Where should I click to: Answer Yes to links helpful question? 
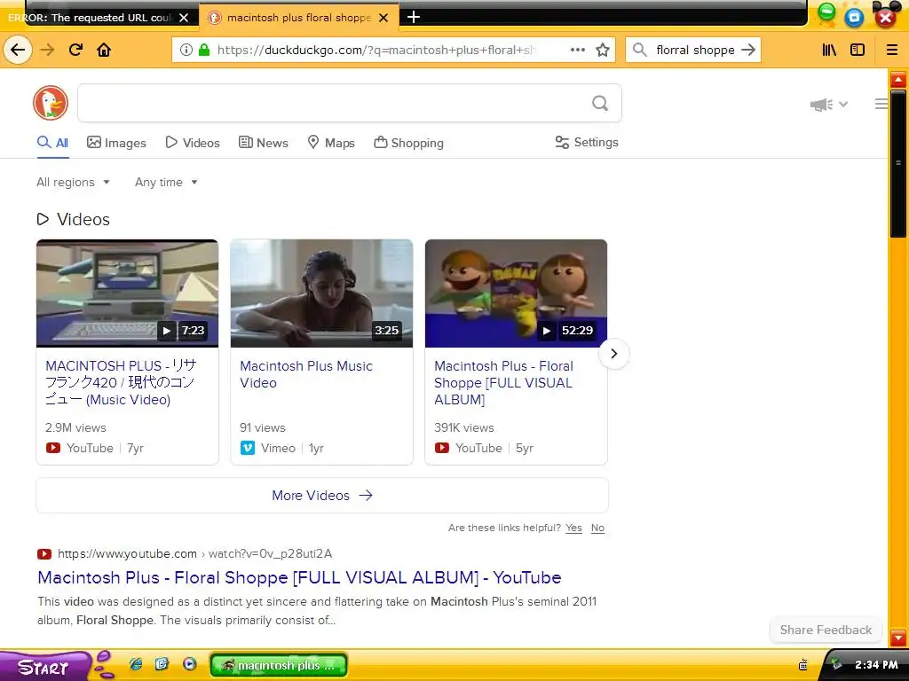coord(574,528)
